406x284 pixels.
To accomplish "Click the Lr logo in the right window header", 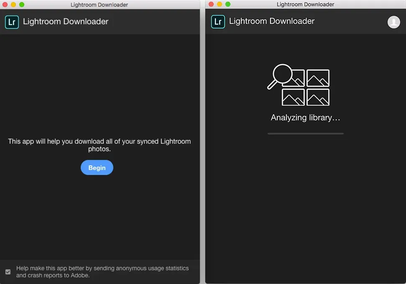I will [218, 22].
